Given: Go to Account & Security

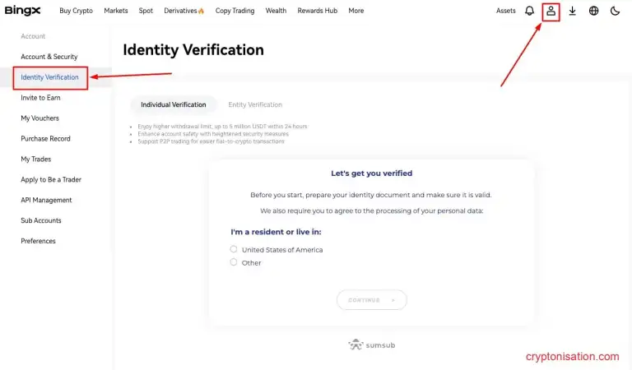Looking at the screenshot, I should (x=49, y=57).
